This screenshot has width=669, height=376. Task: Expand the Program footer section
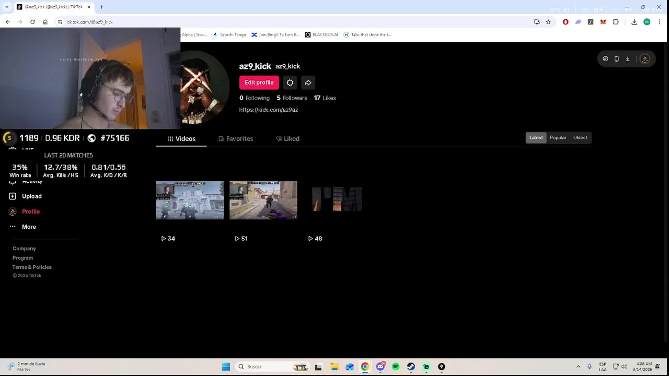(x=22, y=258)
